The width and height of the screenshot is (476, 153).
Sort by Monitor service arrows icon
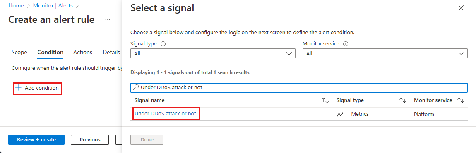pyautogui.click(x=461, y=100)
